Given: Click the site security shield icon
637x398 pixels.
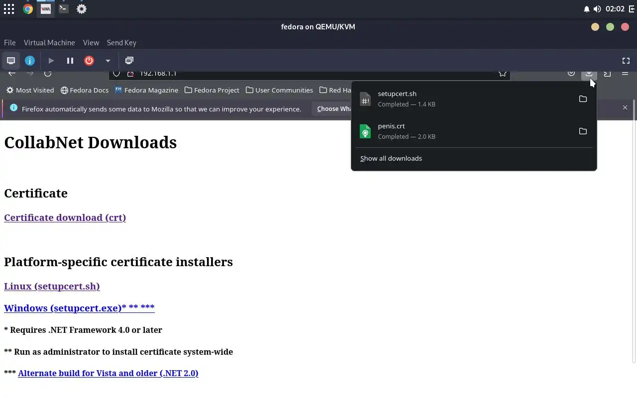Looking at the screenshot, I should coord(116,74).
